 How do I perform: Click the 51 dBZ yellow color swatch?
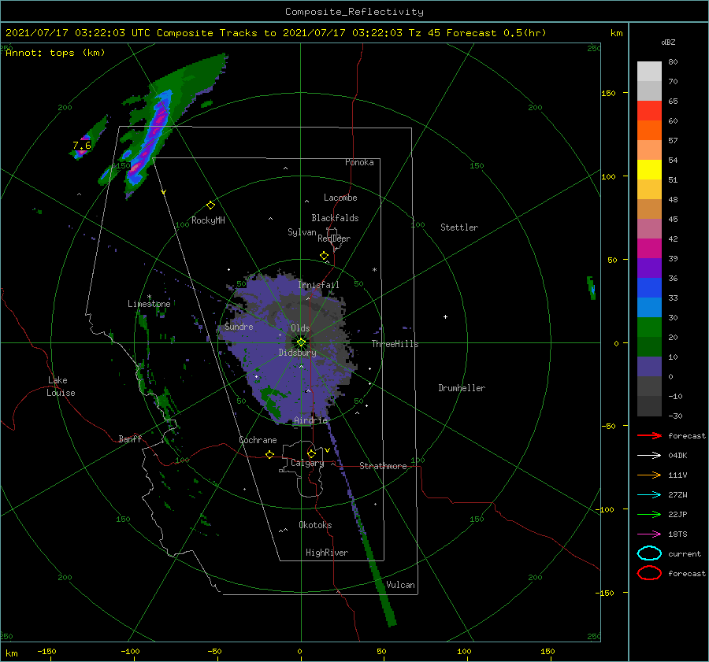pyautogui.click(x=649, y=170)
